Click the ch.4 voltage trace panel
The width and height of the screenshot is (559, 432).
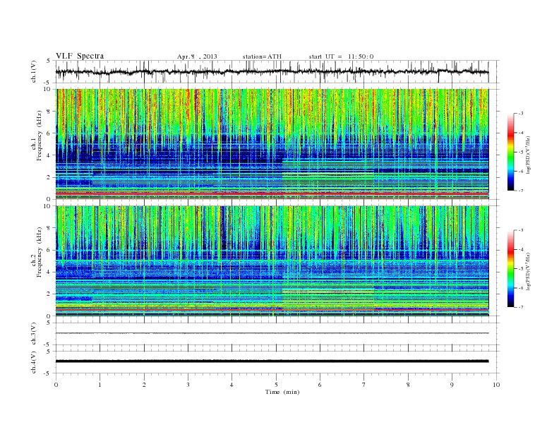pos(277,362)
